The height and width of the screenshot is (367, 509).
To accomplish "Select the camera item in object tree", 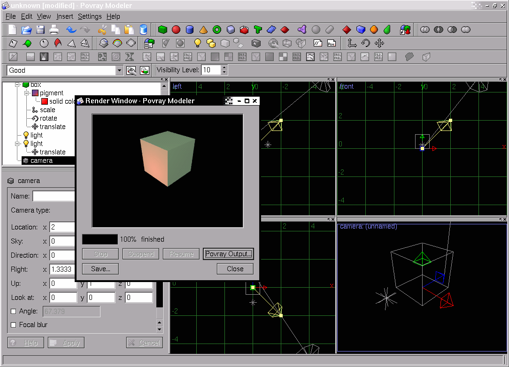I will point(41,161).
